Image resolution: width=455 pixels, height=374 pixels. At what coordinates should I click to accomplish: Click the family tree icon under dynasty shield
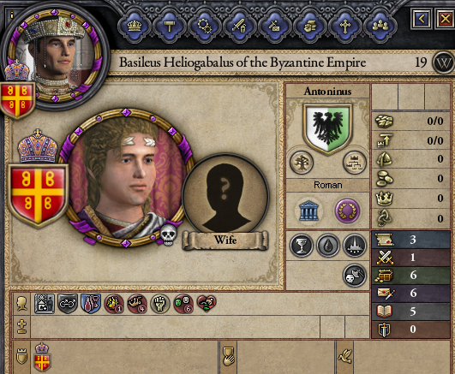click(x=302, y=163)
